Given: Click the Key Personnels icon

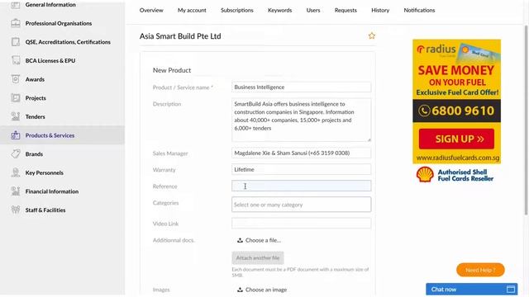Looking at the screenshot, I should click(x=16, y=172).
